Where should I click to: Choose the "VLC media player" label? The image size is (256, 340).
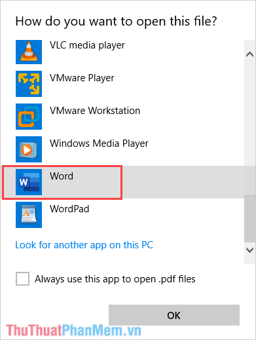87,45
